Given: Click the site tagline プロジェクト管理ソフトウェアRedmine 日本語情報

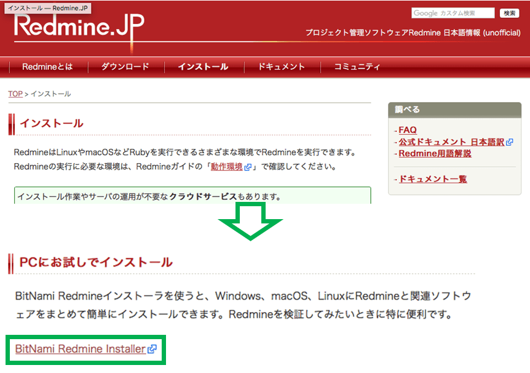Looking at the screenshot, I should pos(393,33).
